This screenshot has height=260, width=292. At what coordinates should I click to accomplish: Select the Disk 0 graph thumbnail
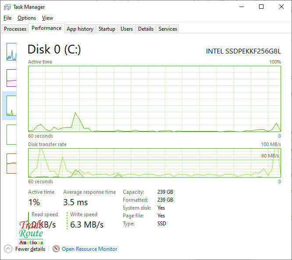coord(11,106)
